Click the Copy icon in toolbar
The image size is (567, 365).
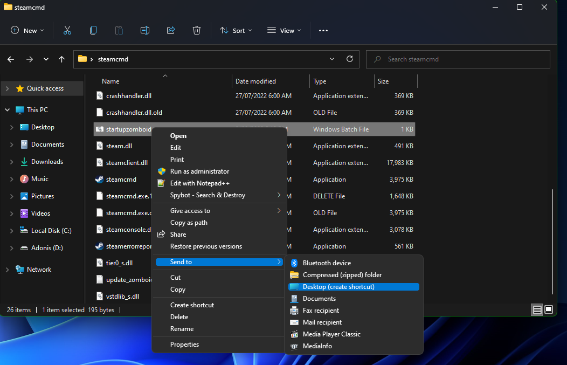coord(93,31)
